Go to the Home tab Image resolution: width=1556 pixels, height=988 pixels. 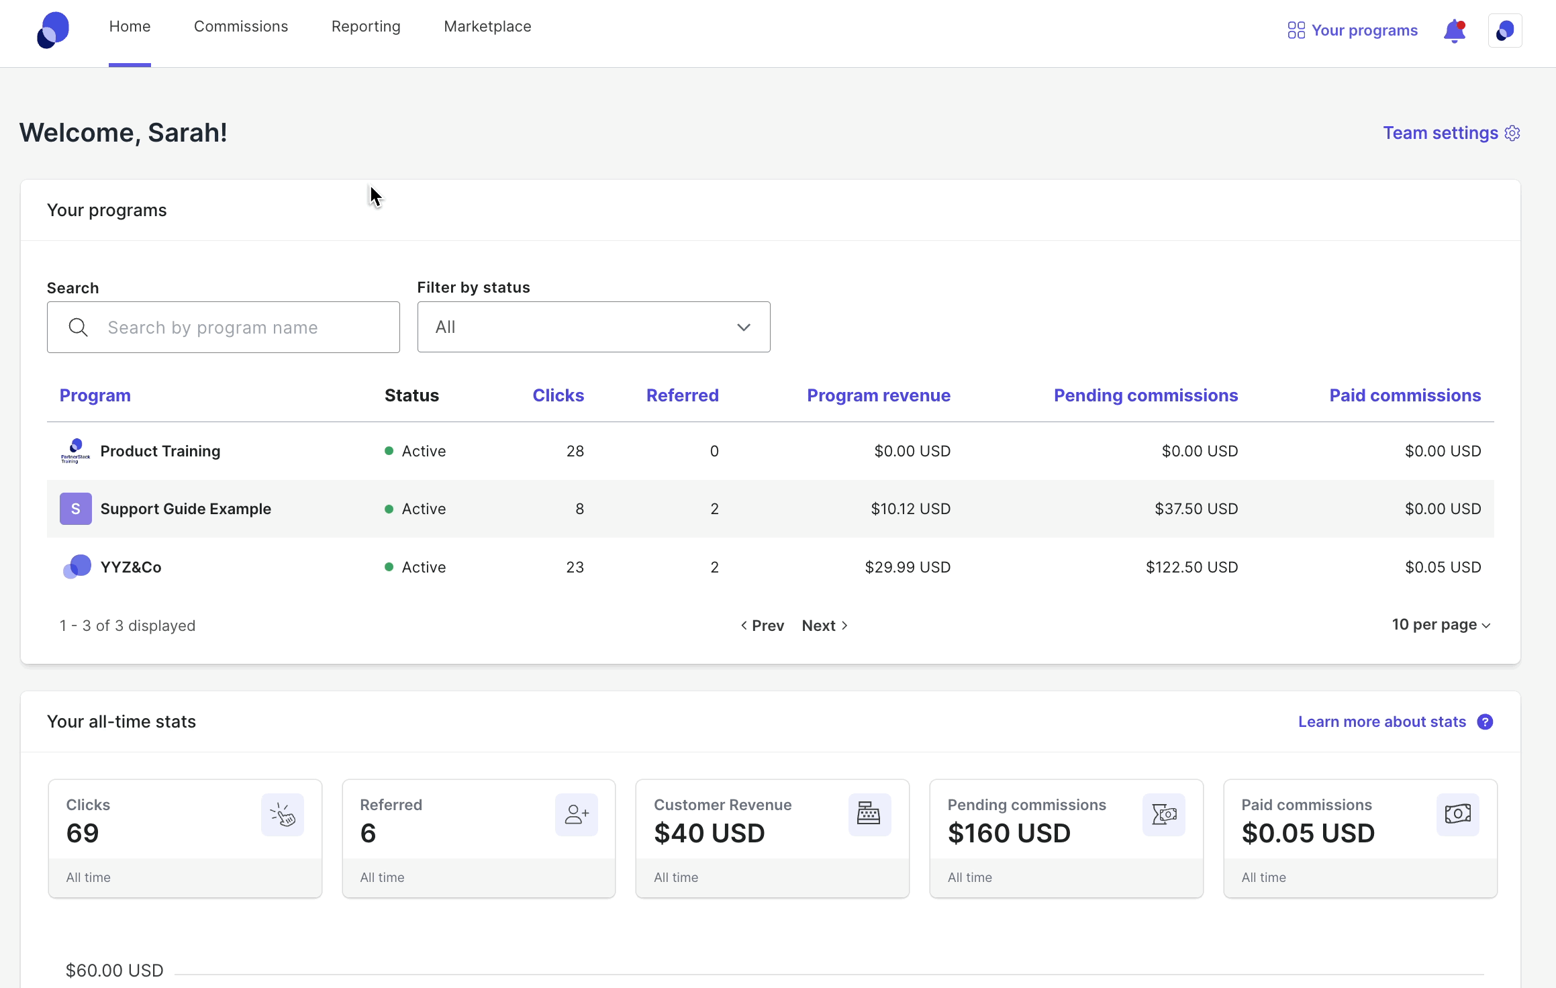(130, 26)
